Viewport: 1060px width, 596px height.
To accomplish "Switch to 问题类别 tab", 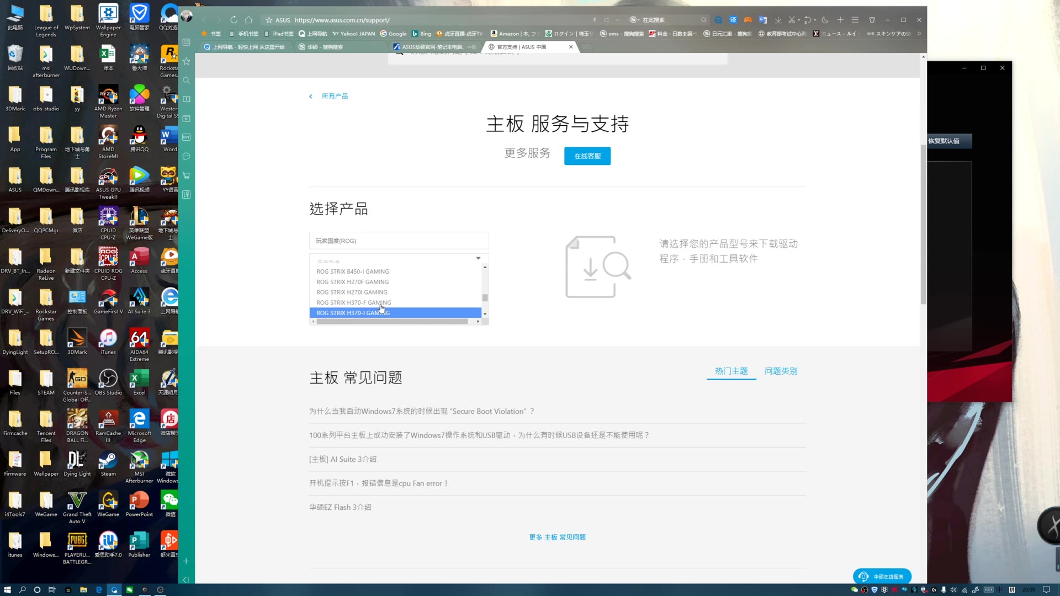I will [781, 371].
